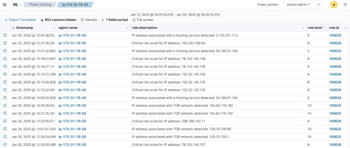Open the Index pattern dropdown wazuh-alerts-*
The image size is (350, 148).
click(304, 5)
